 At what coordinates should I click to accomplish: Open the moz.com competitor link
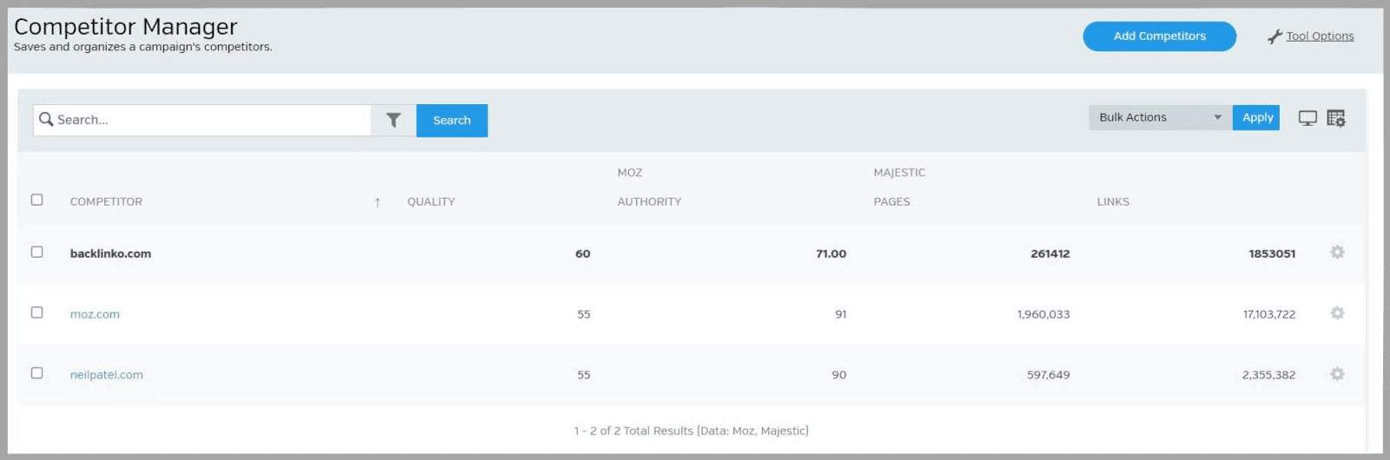pyautogui.click(x=95, y=314)
